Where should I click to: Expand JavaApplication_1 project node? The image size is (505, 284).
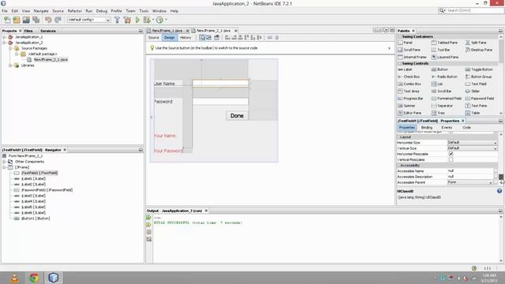4,37
